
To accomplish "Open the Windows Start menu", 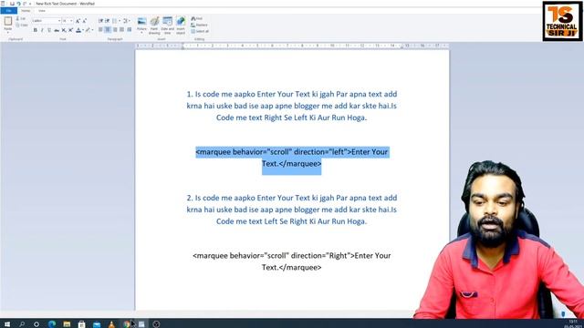I will [x=7, y=324].
